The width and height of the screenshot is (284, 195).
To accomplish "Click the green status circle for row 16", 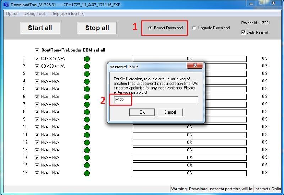I will click(x=87, y=173).
